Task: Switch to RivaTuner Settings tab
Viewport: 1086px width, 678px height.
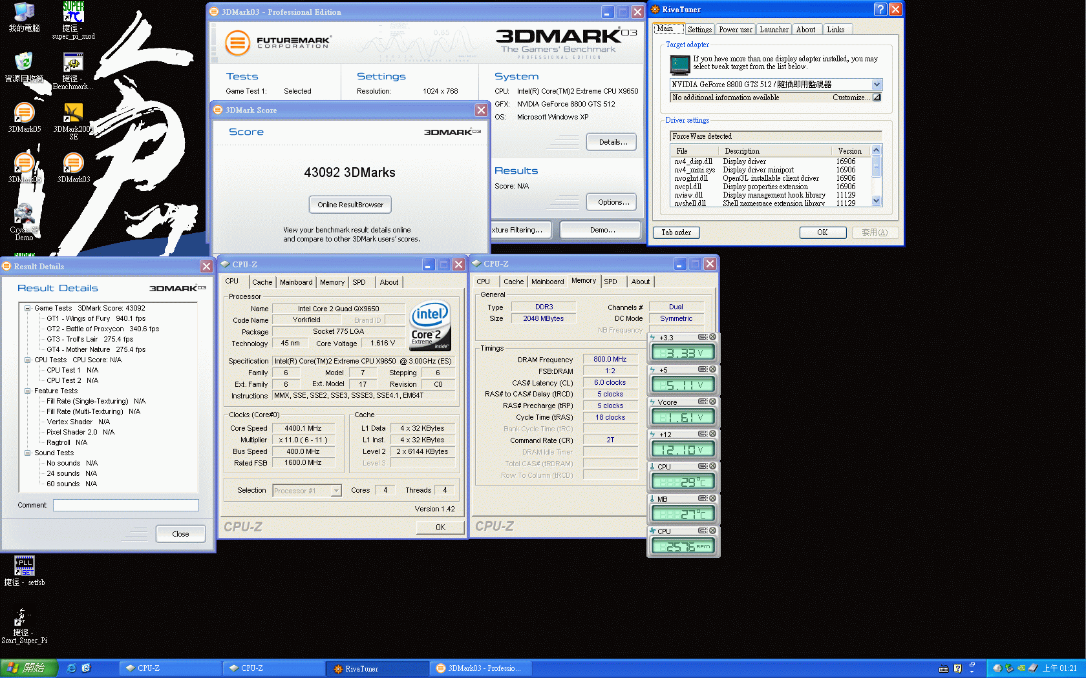Action: coord(699,30)
